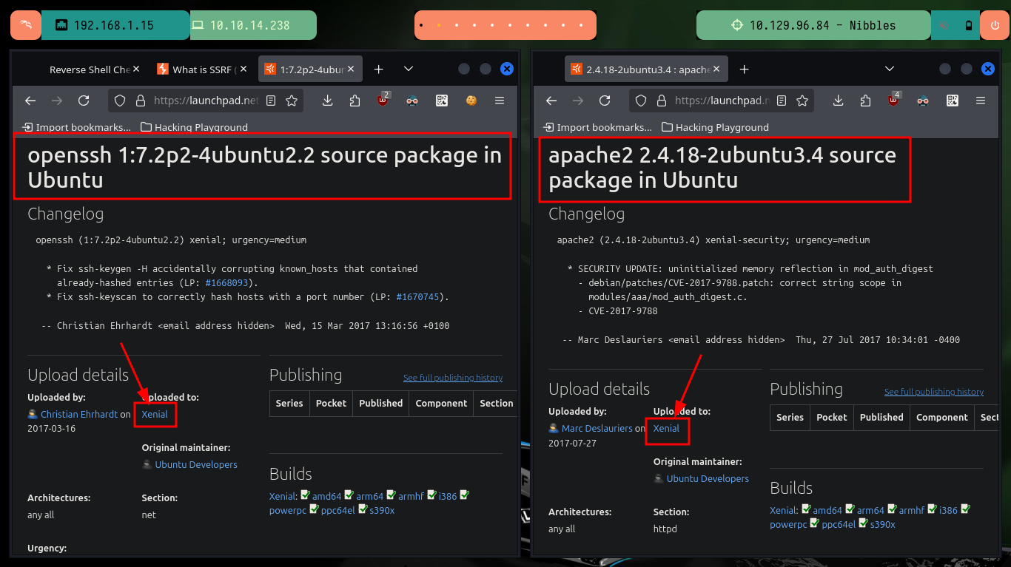The height and width of the screenshot is (567, 1011).
Task: Open the hamburger menu in apache2 window
Action: pos(981,101)
